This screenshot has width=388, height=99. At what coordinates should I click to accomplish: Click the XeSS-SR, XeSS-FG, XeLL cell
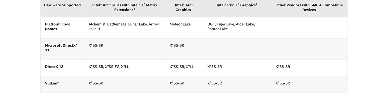point(109,66)
